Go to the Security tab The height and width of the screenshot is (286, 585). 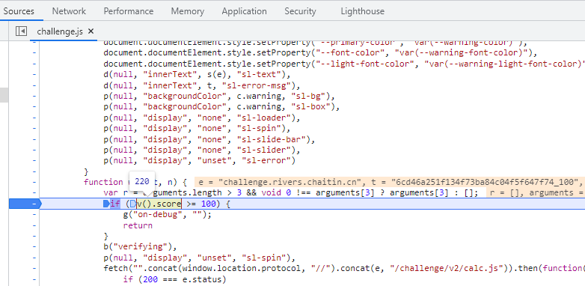point(300,11)
